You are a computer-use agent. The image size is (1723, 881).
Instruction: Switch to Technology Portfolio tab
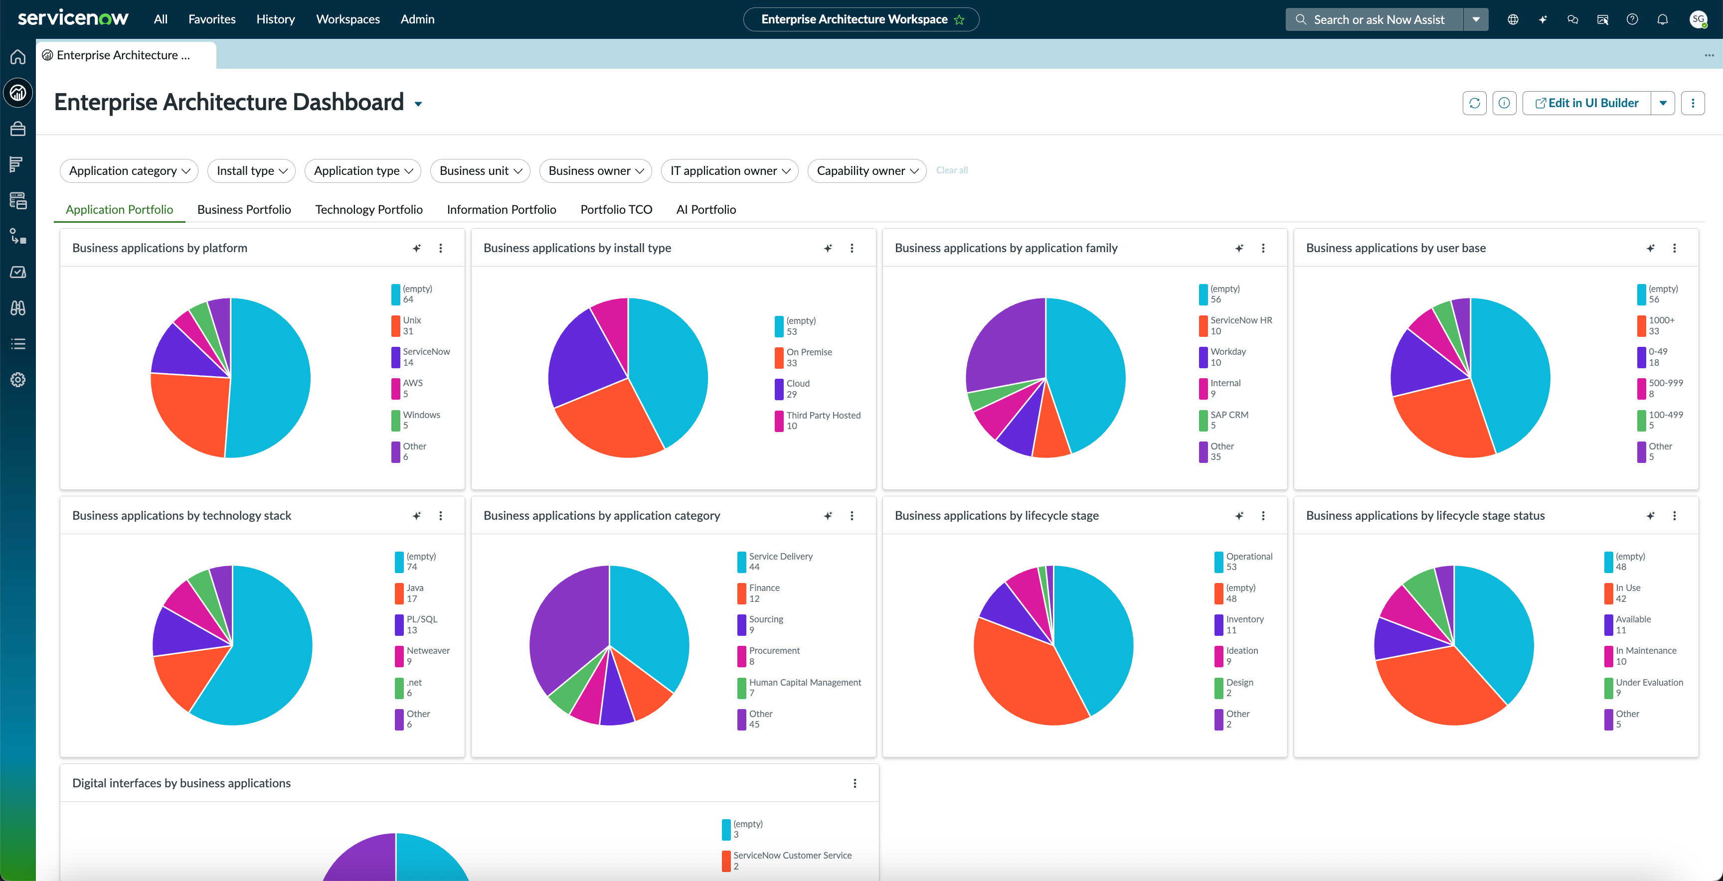pos(368,210)
